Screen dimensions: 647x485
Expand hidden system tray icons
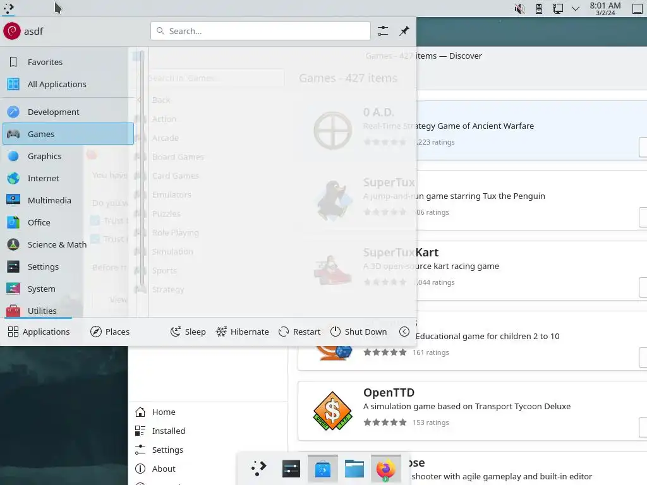[575, 8]
